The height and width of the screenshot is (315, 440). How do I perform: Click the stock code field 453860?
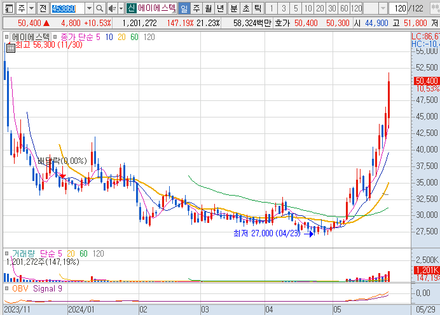67,9
